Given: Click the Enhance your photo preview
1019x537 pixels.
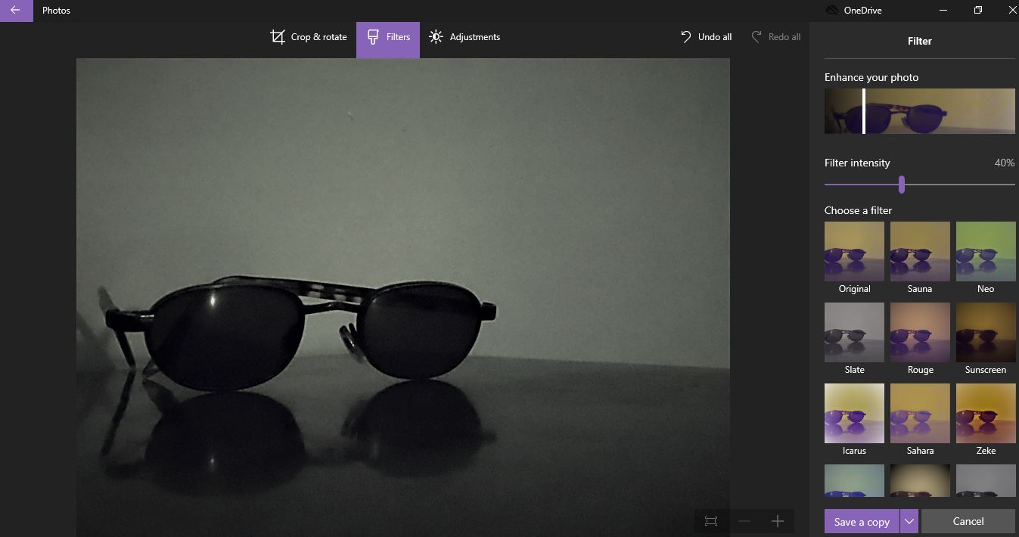Looking at the screenshot, I should point(919,111).
